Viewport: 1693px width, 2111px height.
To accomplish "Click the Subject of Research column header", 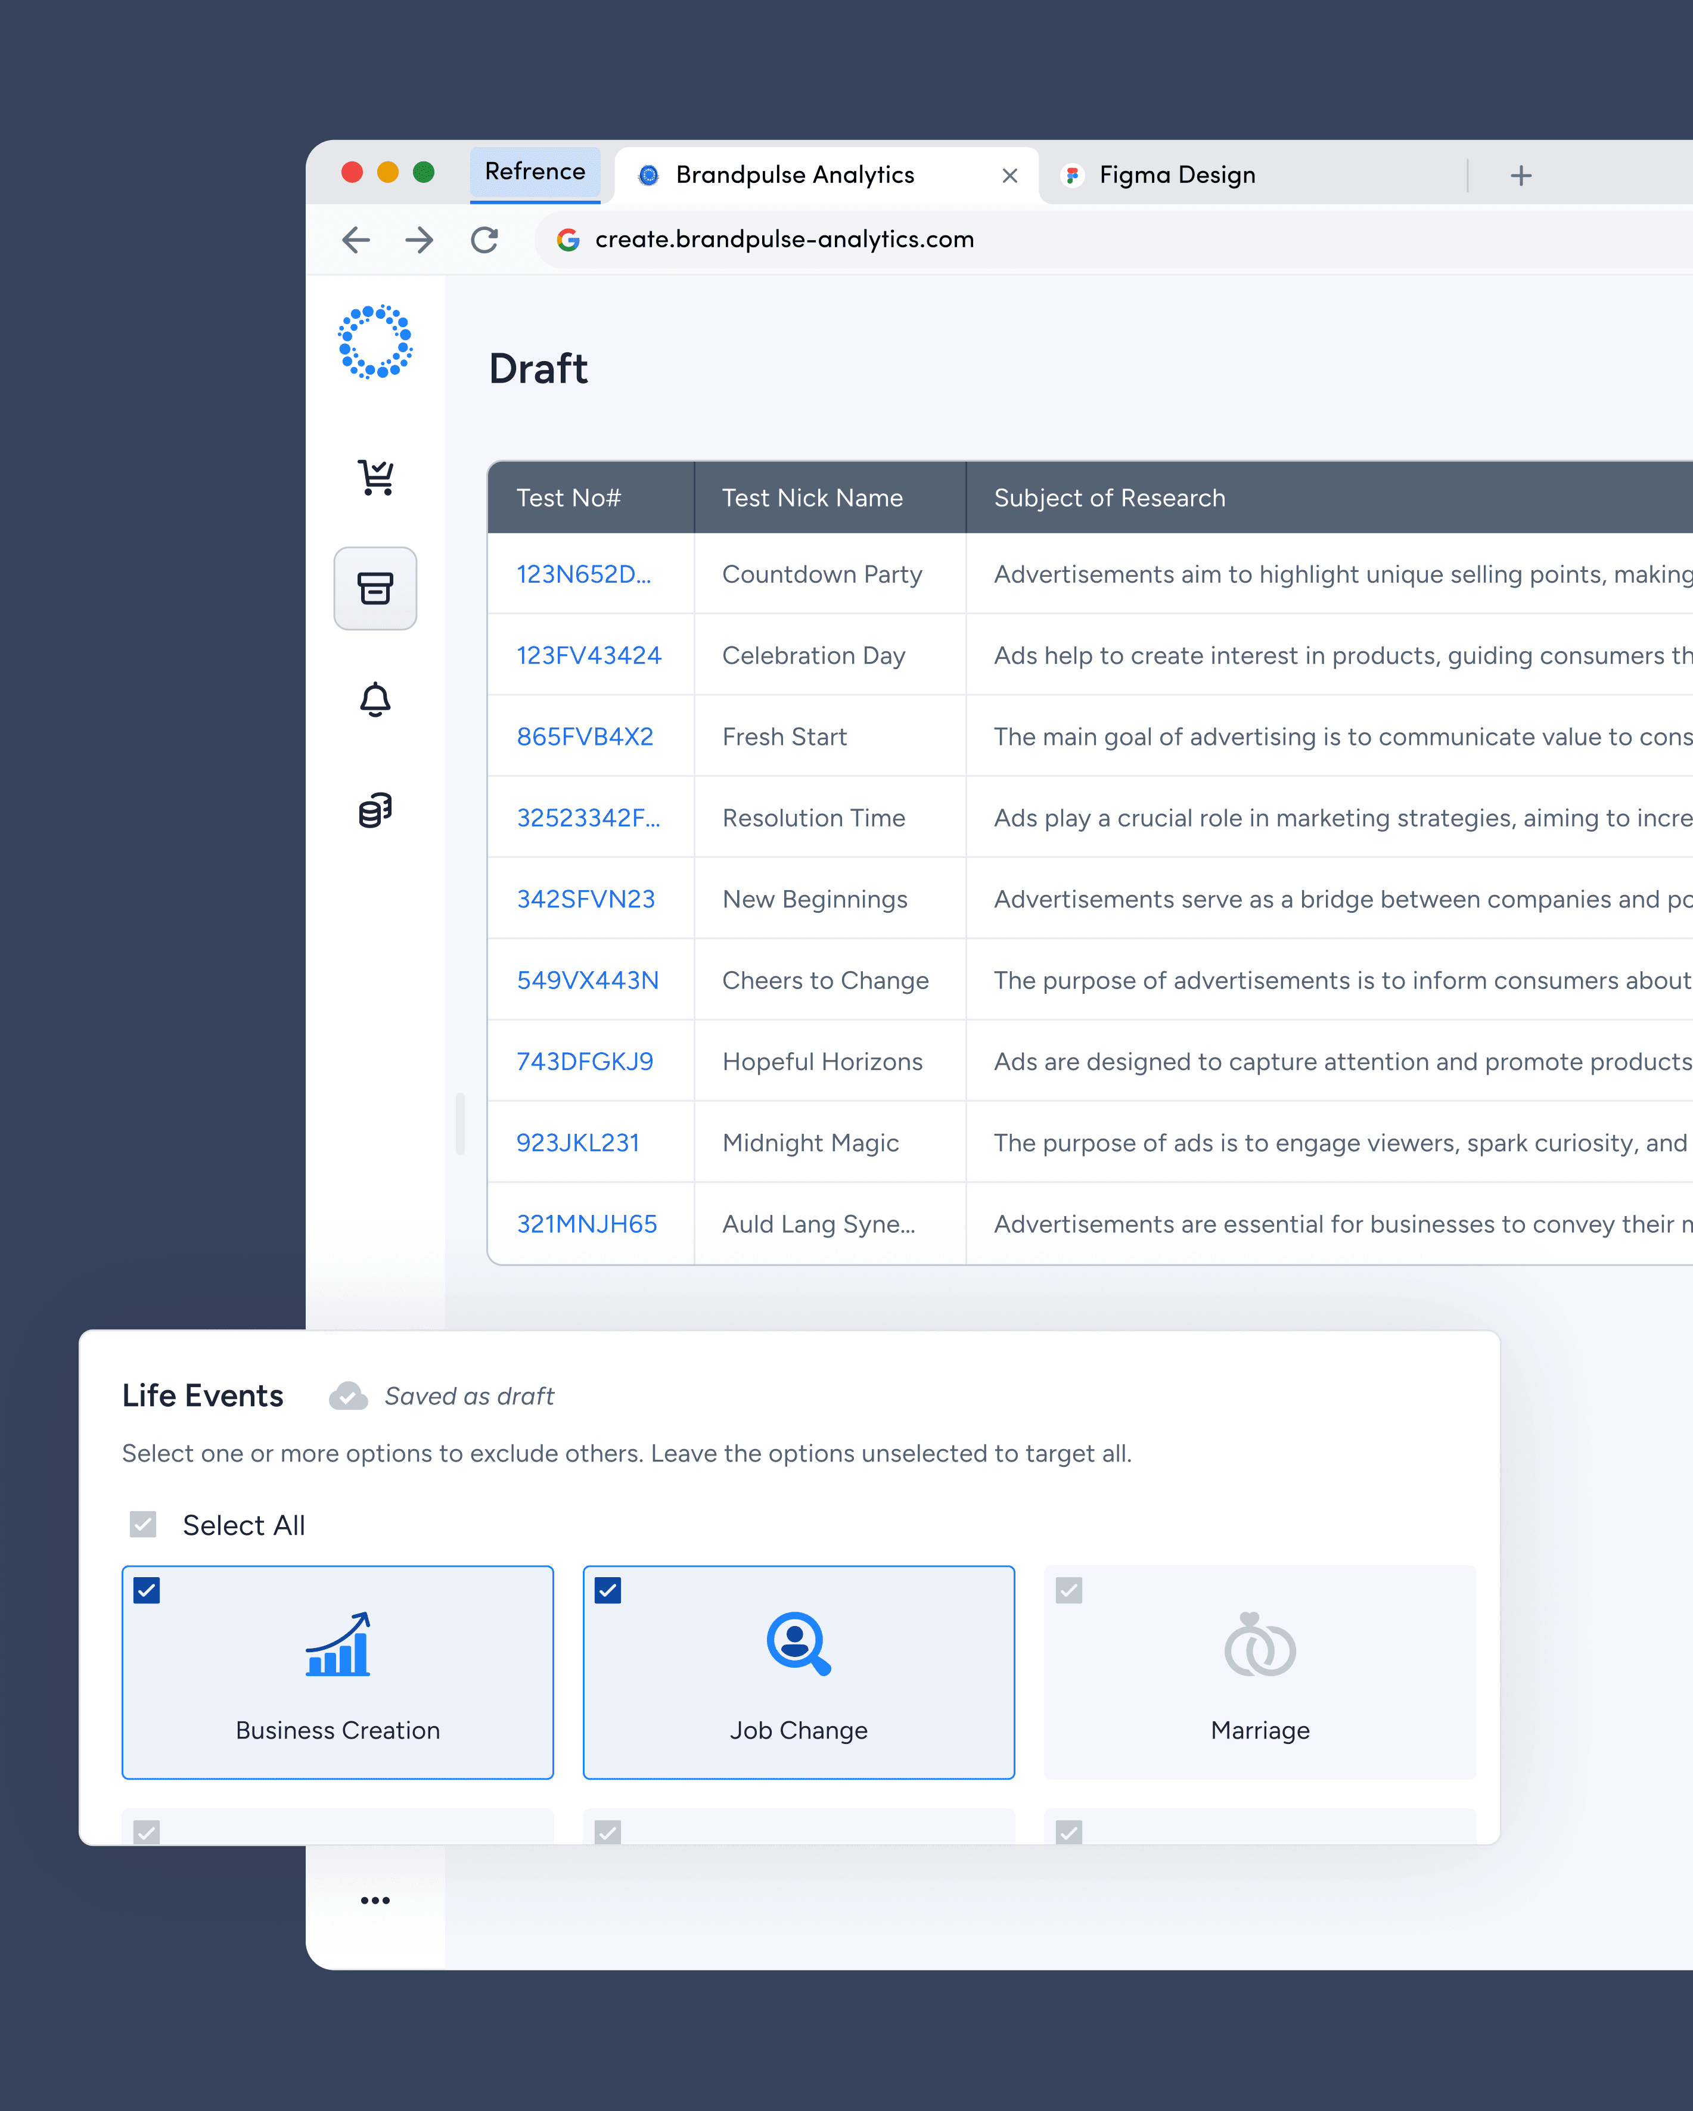I will tap(1329, 498).
